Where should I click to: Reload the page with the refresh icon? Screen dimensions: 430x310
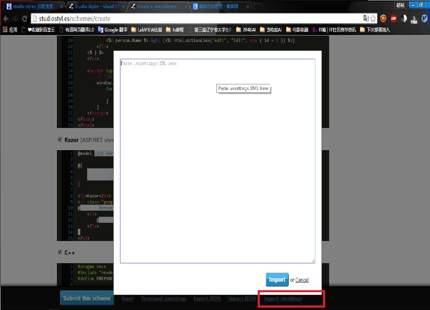[25, 19]
